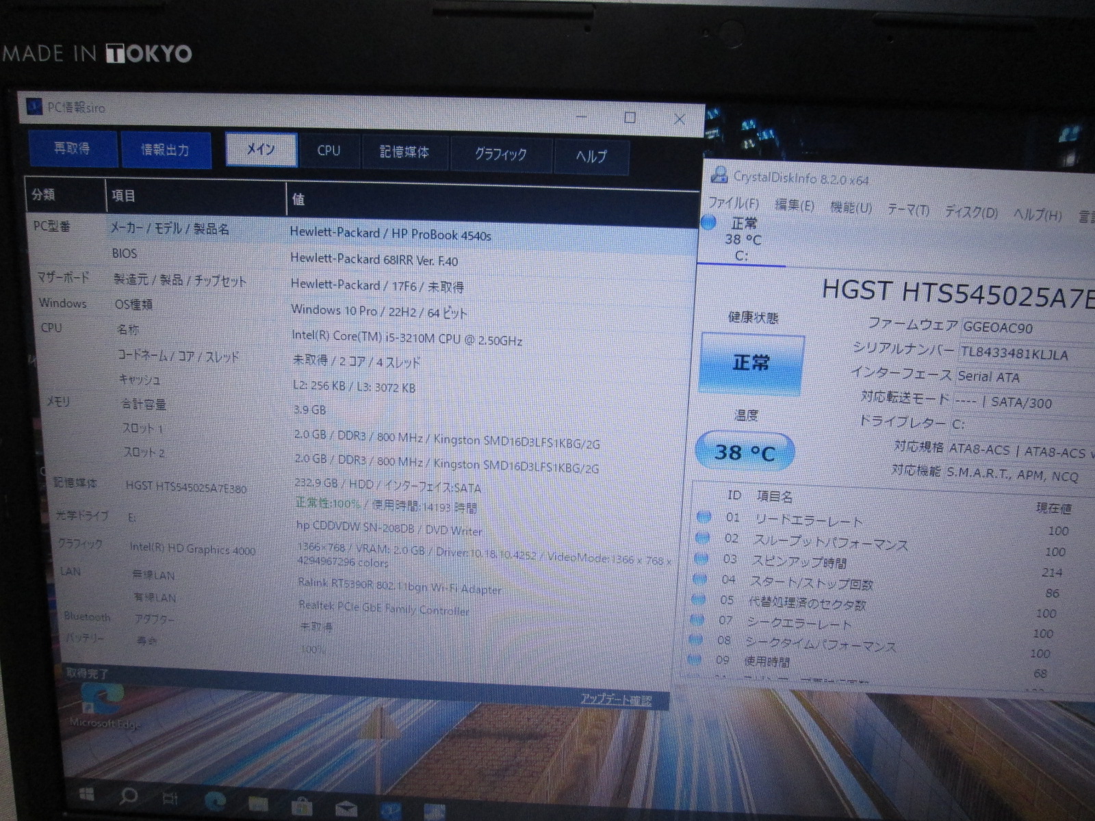Open the 編集(E) menu
1095x821 pixels.
(795, 205)
